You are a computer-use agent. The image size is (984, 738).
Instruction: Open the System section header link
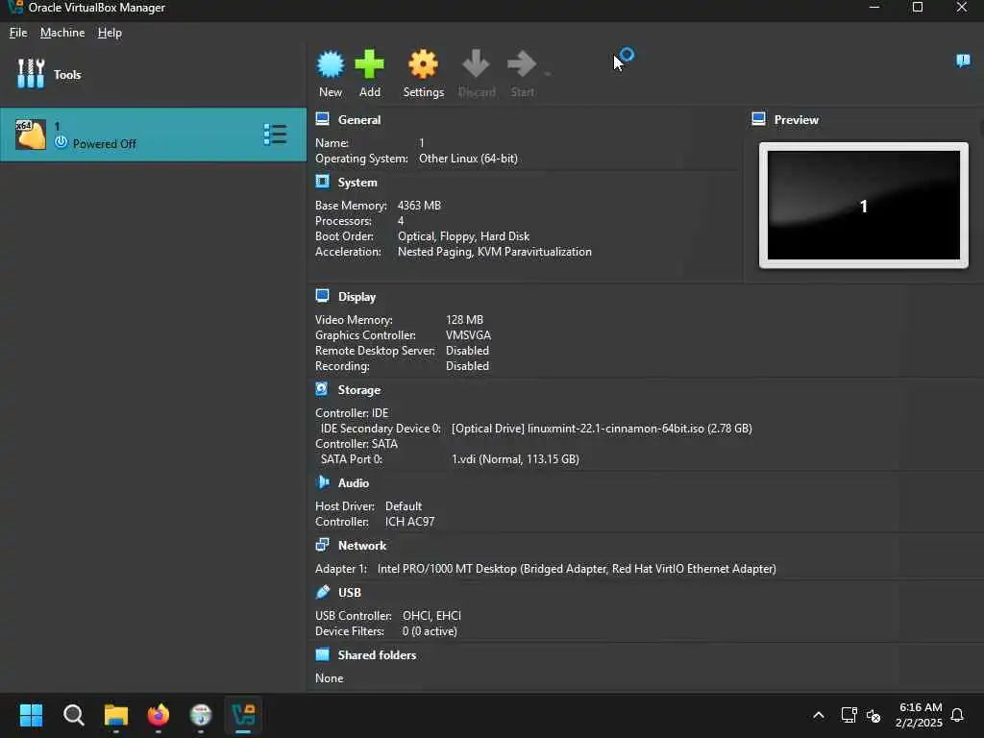[x=357, y=183]
